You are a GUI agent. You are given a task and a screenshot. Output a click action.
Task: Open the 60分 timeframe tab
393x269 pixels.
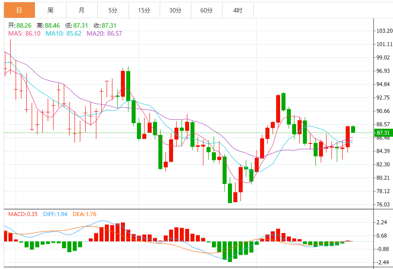(x=207, y=10)
